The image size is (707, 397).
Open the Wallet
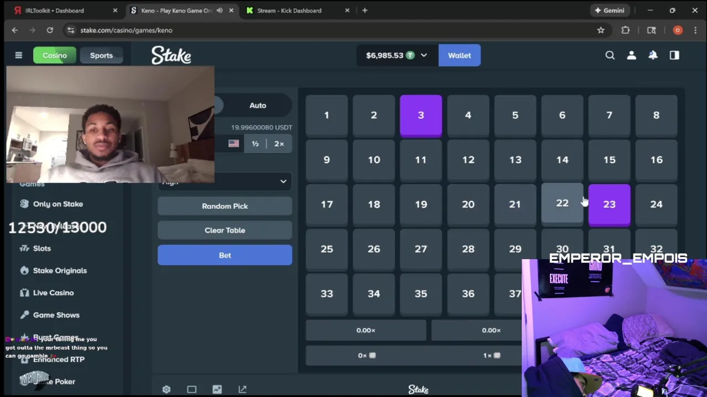tap(460, 55)
